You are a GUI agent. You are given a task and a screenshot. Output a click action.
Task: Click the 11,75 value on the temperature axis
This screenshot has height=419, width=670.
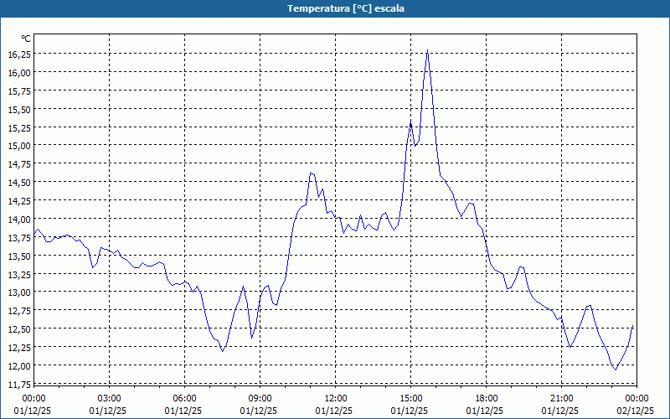tap(19, 384)
